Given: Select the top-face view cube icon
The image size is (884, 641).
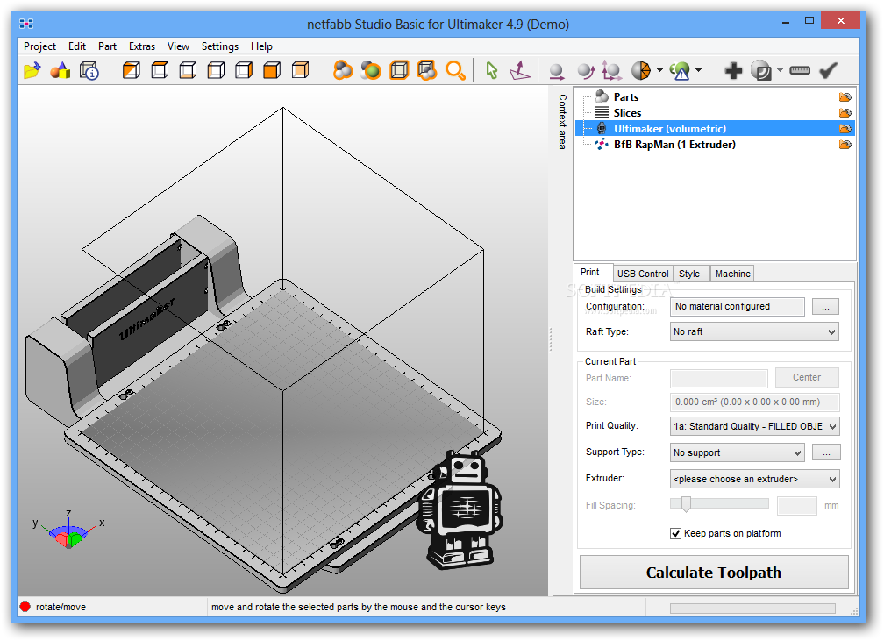Looking at the screenshot, I should [x=160, y=70].
